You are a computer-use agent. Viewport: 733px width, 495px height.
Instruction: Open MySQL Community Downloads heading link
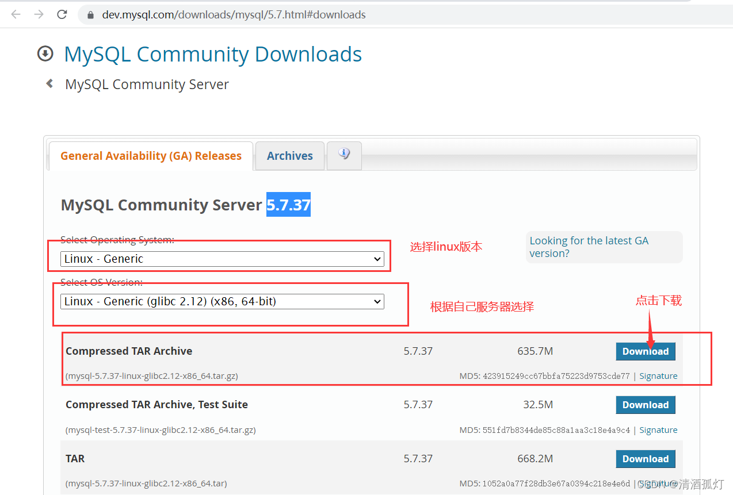click(213, 54)
